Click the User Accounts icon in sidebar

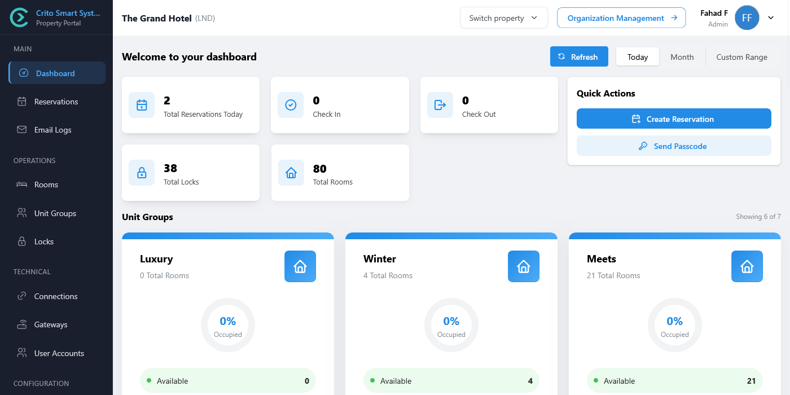22,353
